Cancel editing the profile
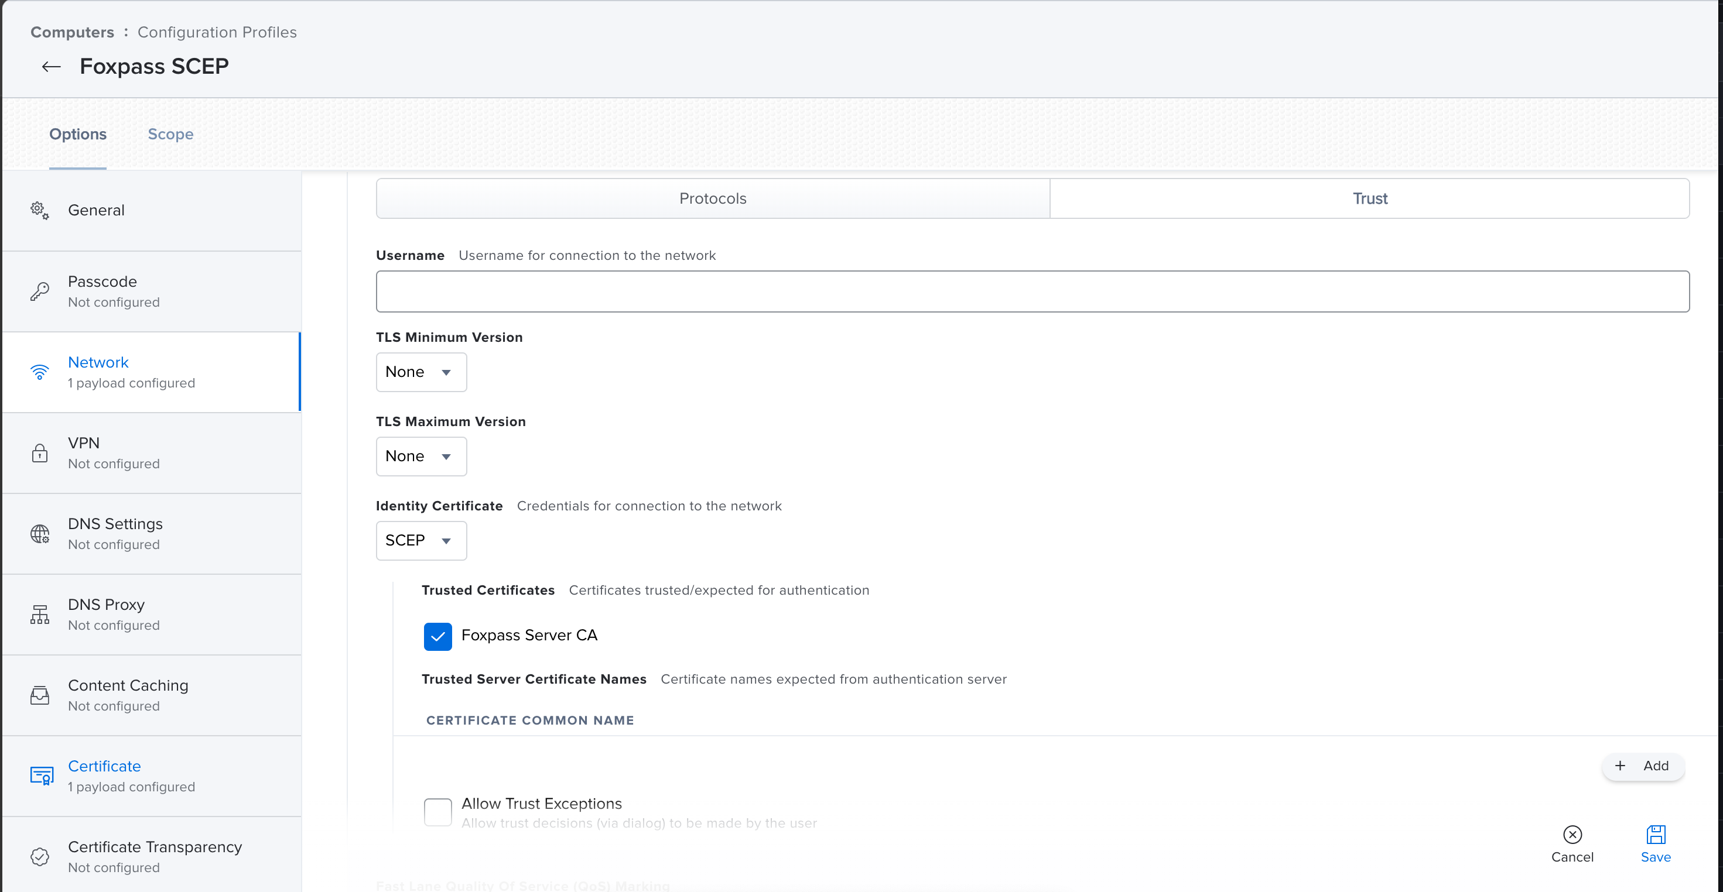Viewport: 1723px width, 892px height. click(x=1572, y=843)
